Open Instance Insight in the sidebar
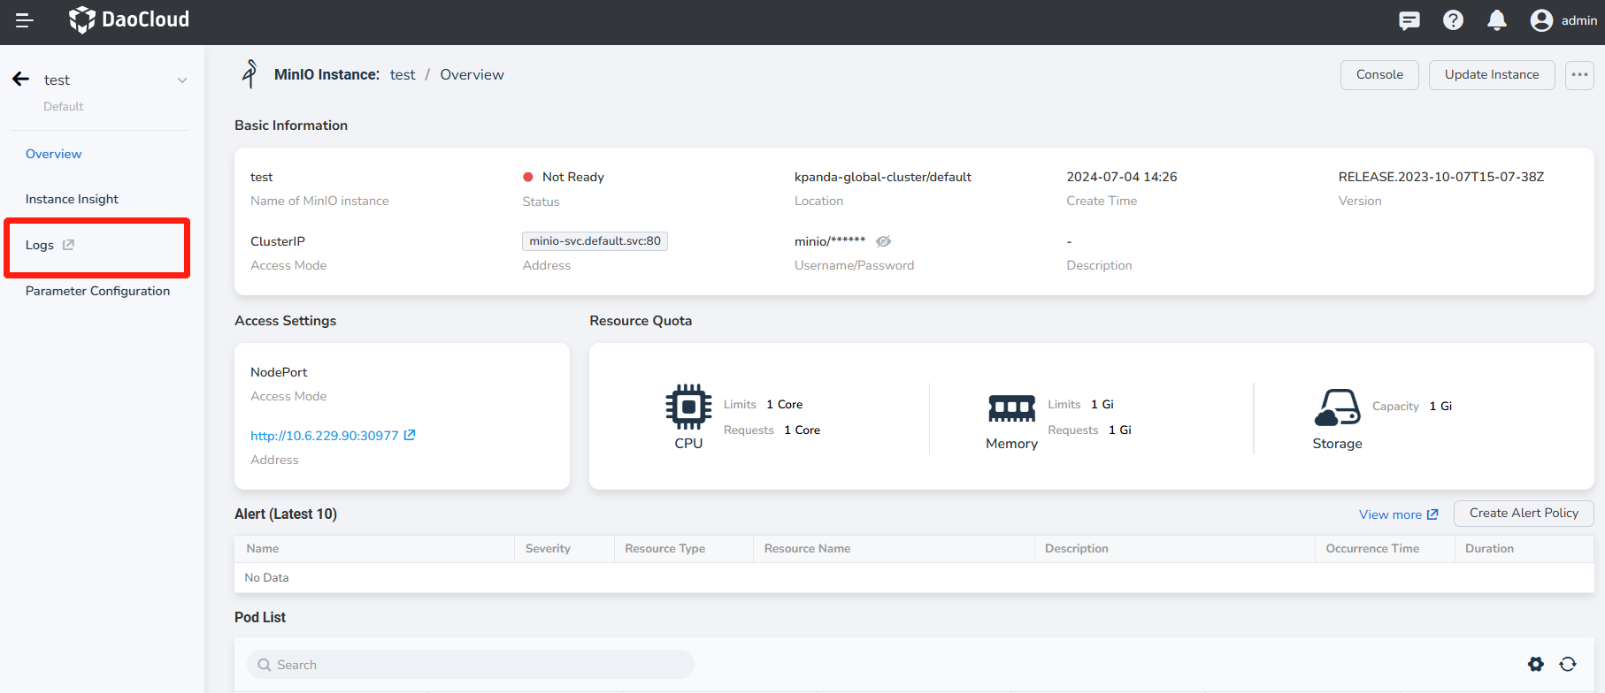Screen dimensions: 1605x693 [72, 199]
